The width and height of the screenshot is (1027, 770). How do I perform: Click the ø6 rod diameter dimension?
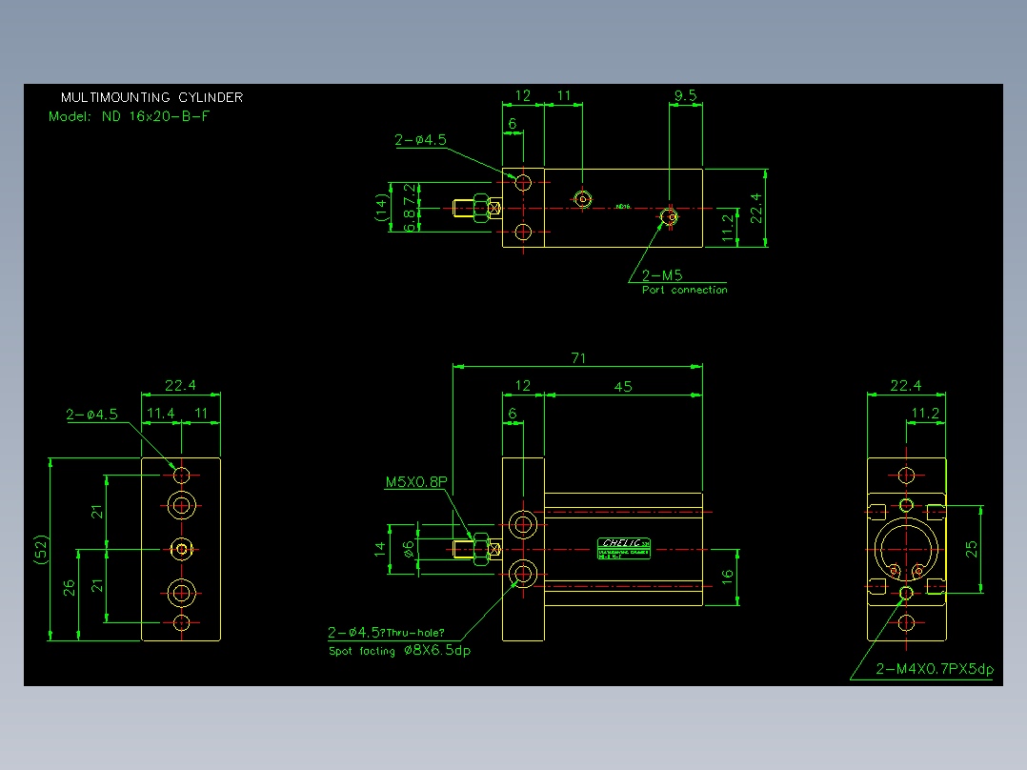pos(409,549)
